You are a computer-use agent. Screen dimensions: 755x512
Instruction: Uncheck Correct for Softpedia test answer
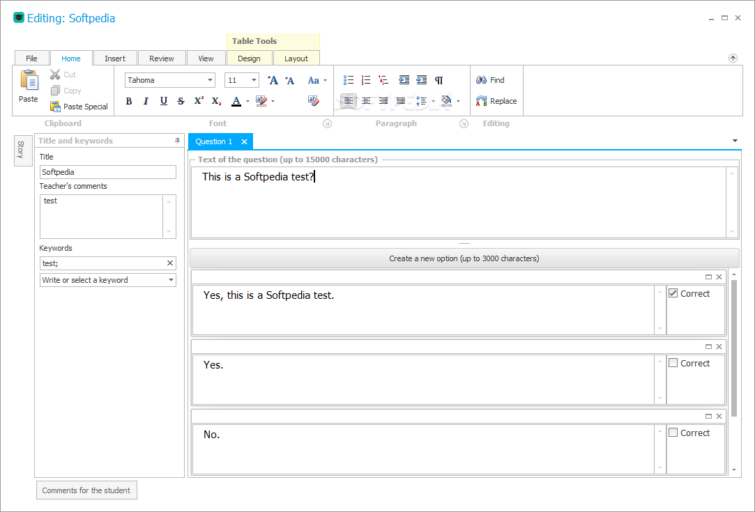673,293
